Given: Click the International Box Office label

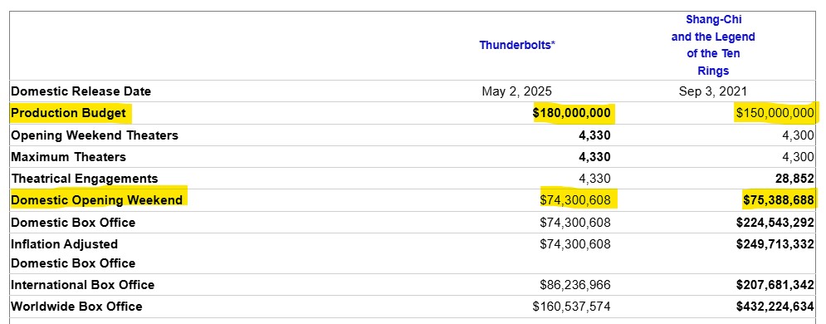Looking at the screenshot, I should [x=83, y=285].
